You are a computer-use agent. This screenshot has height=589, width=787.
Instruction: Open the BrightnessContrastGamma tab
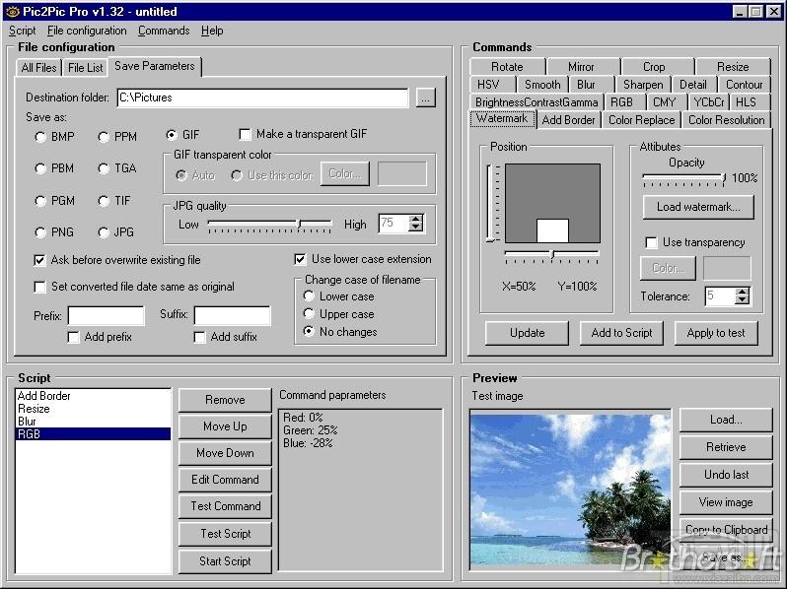537,102
